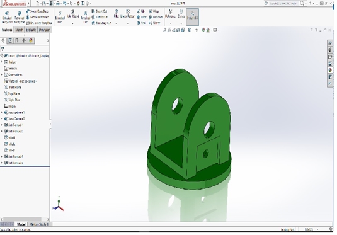Viewport: 337px width, 235px height.
Task: Select the Shell tool
Action: 142,23
